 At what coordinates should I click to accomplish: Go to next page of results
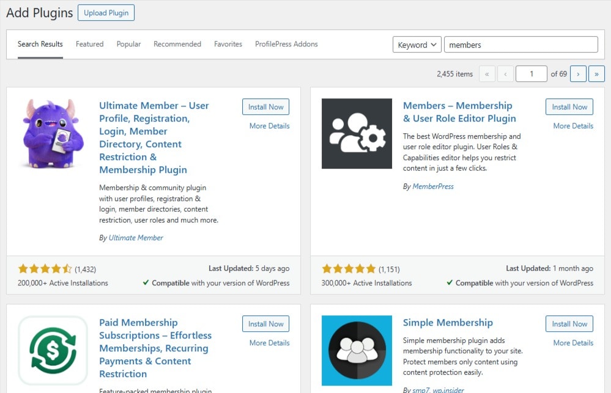pyautogui.click(x=578, y=74)
